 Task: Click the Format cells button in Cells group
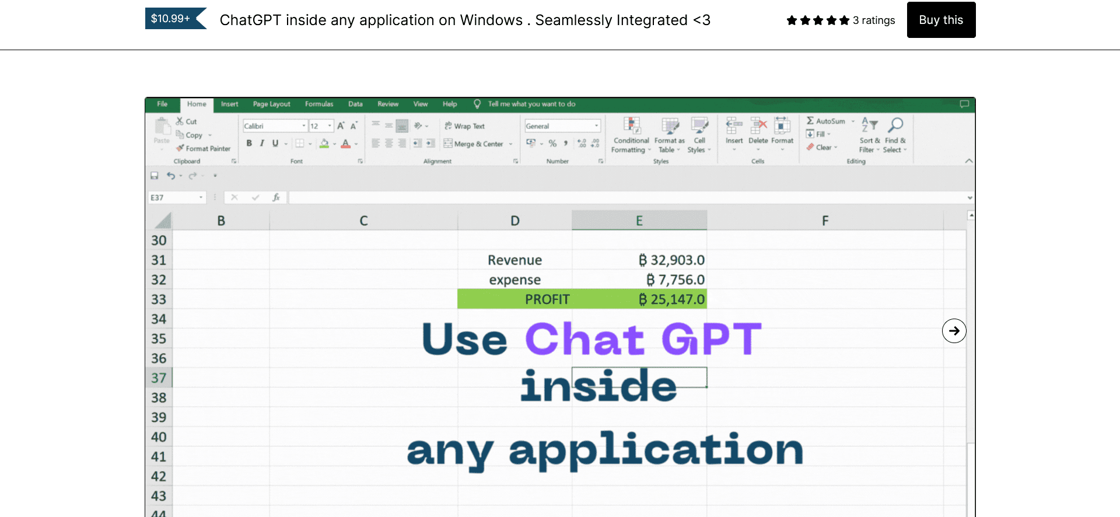click(x=782, y=134)
